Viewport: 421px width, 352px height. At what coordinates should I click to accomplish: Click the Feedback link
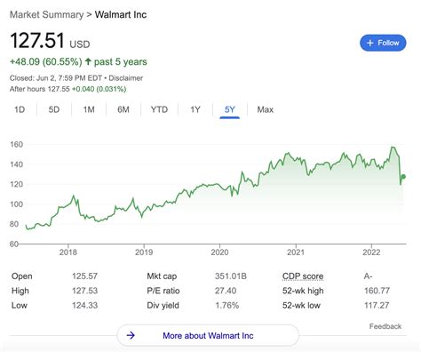(385, 326)
